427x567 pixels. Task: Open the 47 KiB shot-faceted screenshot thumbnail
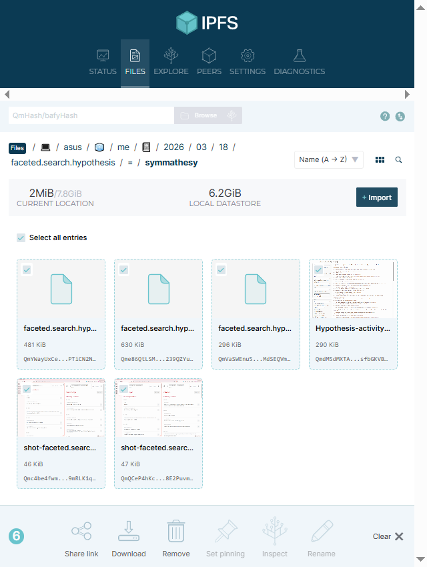pos(159,409)
